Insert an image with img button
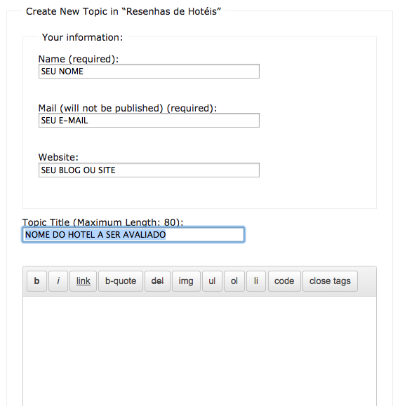The height and width of the screenshot is (406, 393). click(186, 281)
